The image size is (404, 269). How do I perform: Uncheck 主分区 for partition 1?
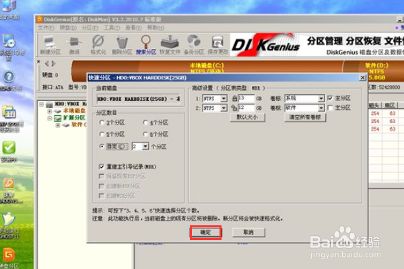330,98
